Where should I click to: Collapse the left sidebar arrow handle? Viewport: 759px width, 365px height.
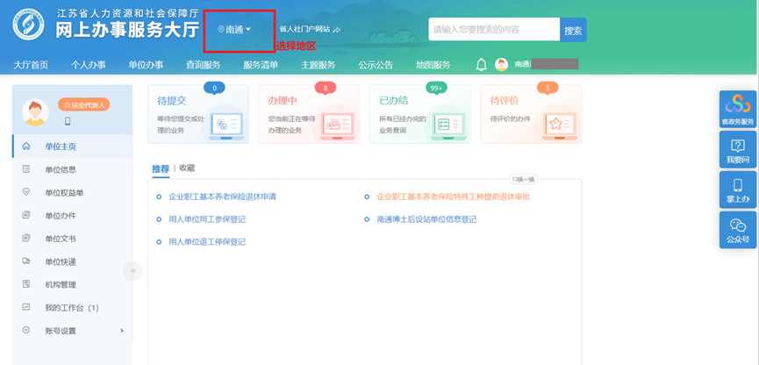[132, 270]
